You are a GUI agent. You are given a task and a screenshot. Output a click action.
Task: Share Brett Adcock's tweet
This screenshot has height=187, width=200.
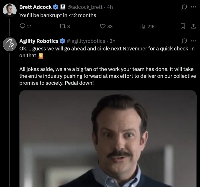coord(193,26)
